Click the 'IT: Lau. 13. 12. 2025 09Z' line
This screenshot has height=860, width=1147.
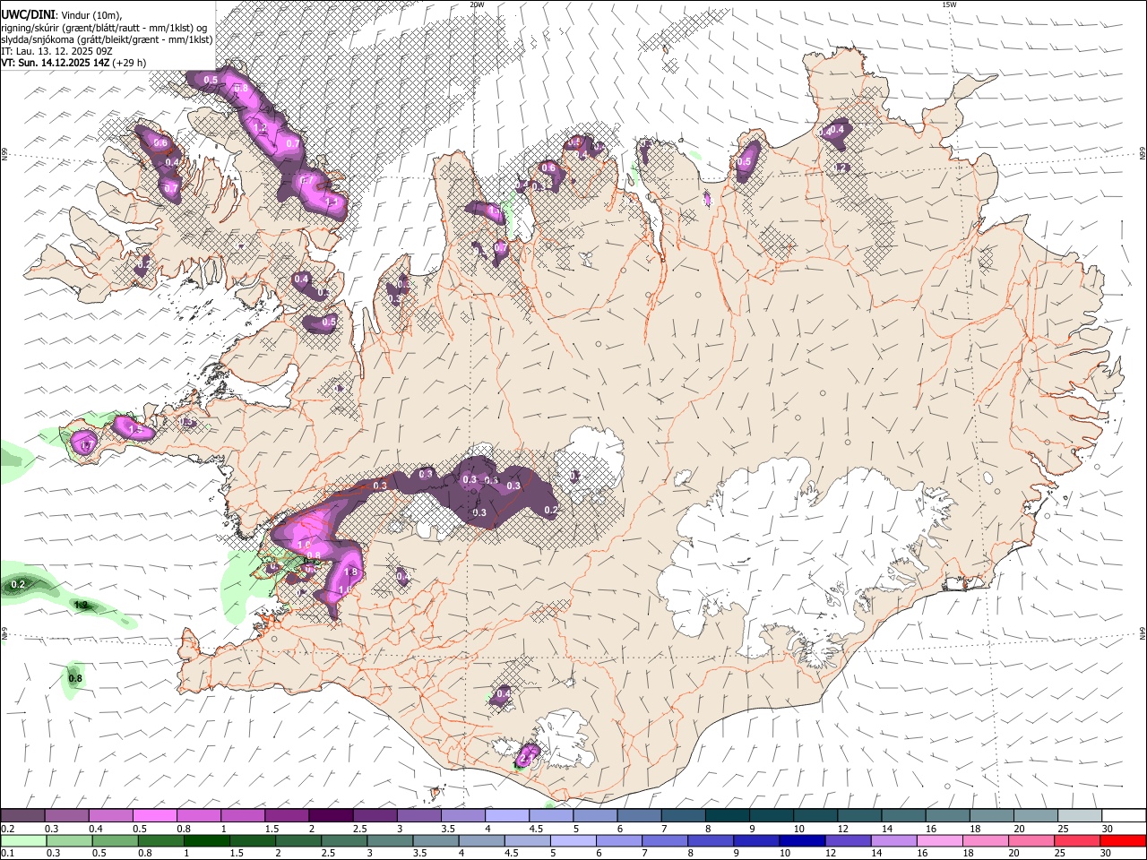tap(56, 51)
